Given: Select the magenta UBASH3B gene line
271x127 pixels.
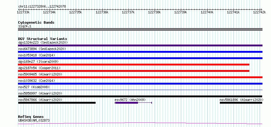Looking at the screenshot, I should 140,123.
